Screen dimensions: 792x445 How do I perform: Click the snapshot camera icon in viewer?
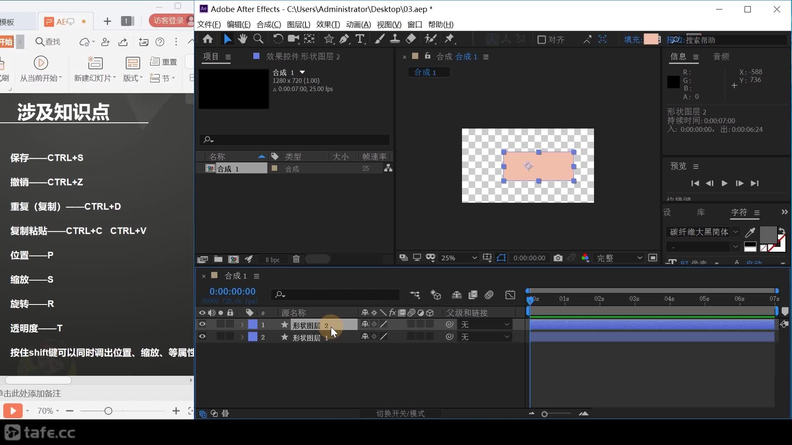(558, 258)
